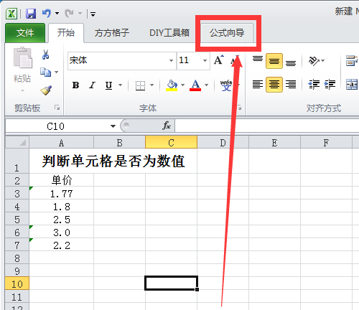
Task: Toggle center horizontal alignment
Action: click(274, 85)
